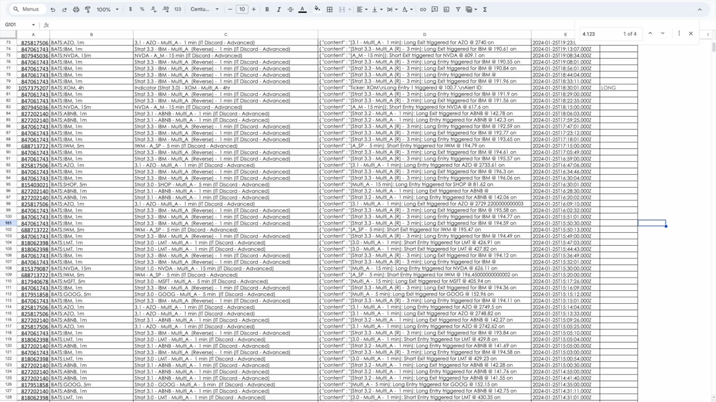Image resolution: width=716 pixels, height=402 pixels.
Task: Open the Horizontal align dropdown
Action: coord(362,9)
